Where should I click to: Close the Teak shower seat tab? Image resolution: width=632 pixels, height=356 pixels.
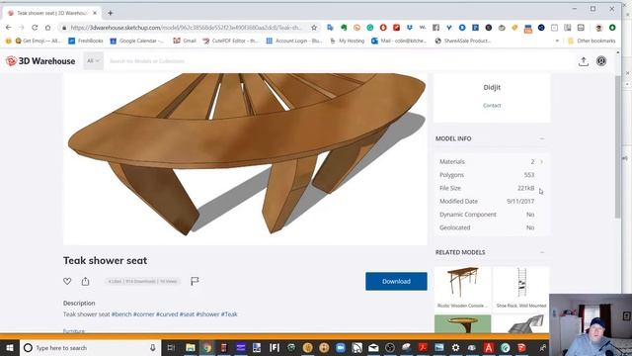[x=95, y=13]
